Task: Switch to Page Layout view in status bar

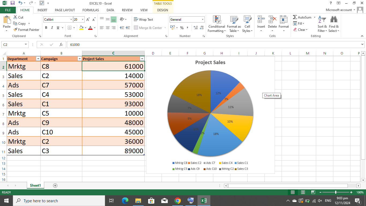Action: click(303, 192)
